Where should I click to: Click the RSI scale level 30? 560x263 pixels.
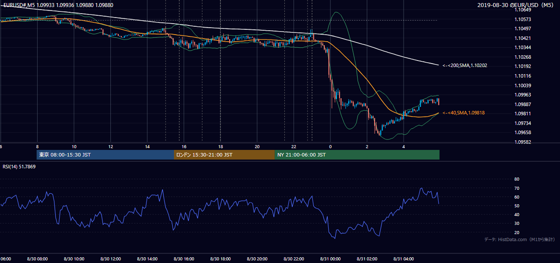[517, 224]
